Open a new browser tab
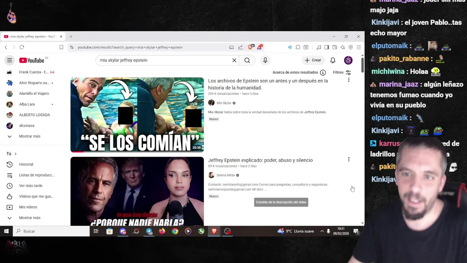Viewport: 467px width, 263px height. pyautogui.click(x=71, y=37)
